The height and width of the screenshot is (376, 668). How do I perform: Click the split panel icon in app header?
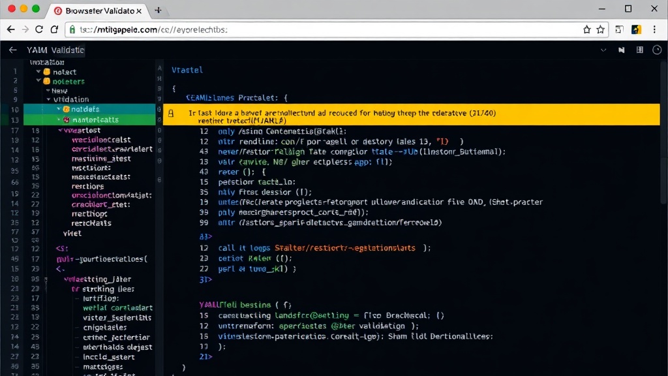coord(640,50)
